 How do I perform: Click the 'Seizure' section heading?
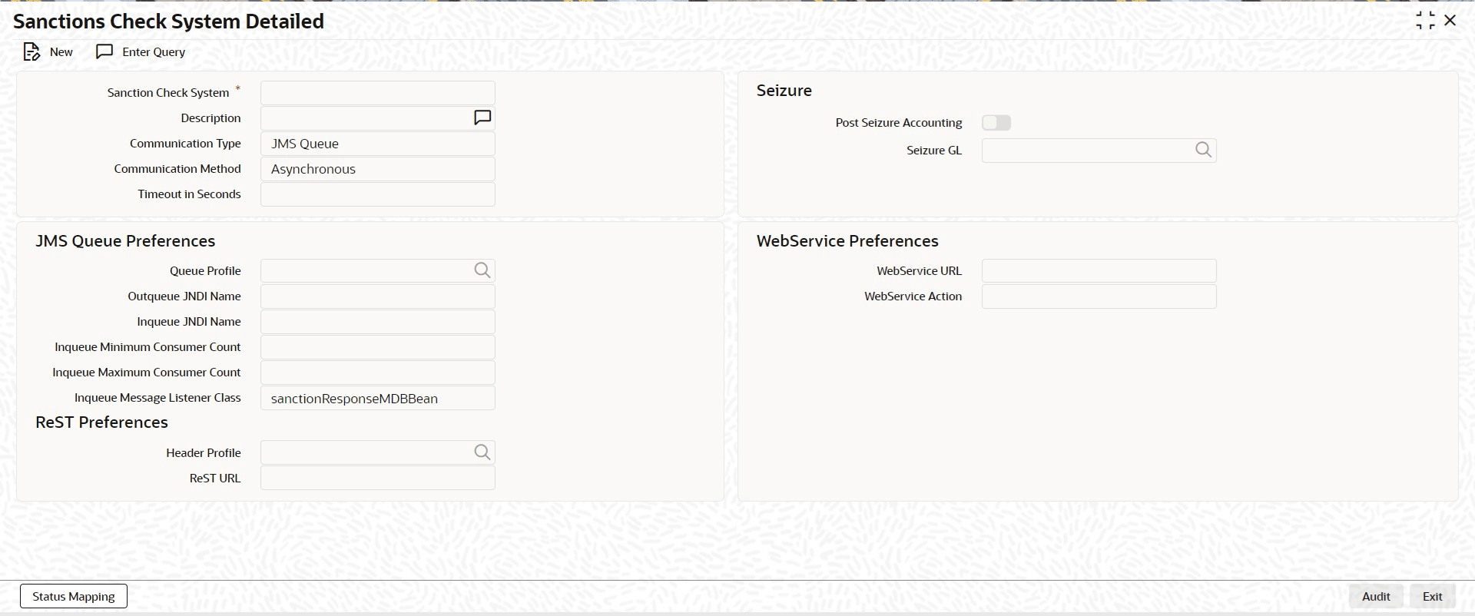click(784, 91)
